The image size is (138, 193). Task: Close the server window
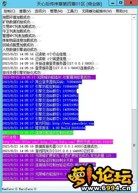(131, 3)
